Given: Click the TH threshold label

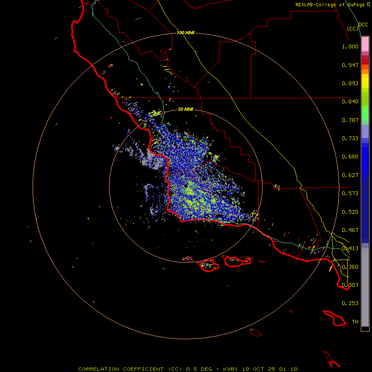Looking at the screenshot, I should click(355, 322).
